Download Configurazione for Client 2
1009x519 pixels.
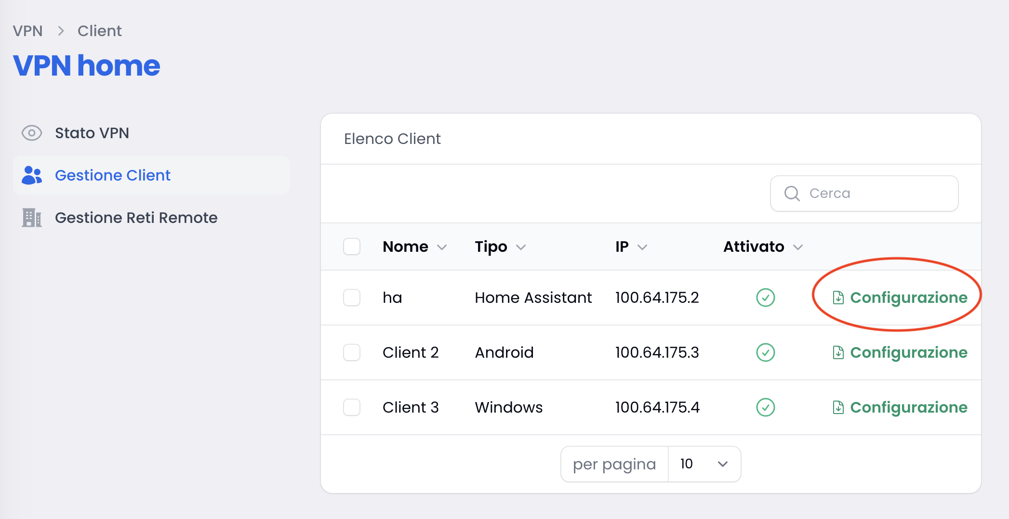pos(900,352)
